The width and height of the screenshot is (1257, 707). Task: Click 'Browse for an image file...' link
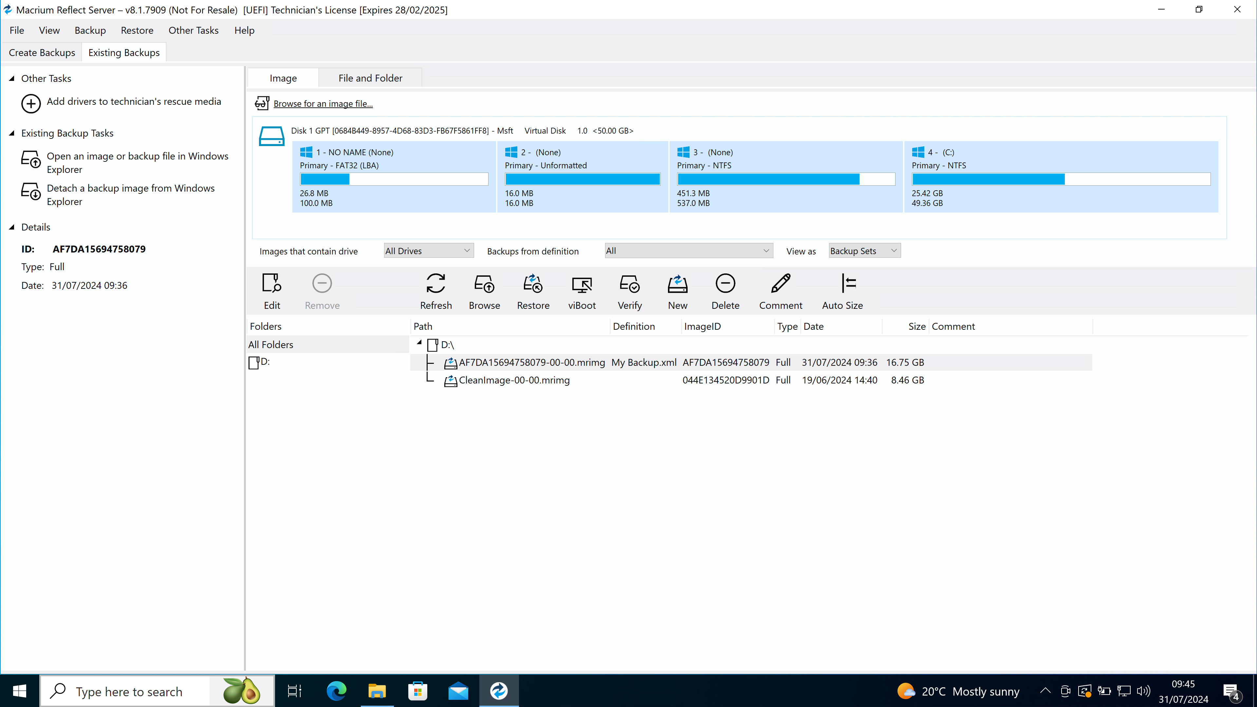coord(323,103)
